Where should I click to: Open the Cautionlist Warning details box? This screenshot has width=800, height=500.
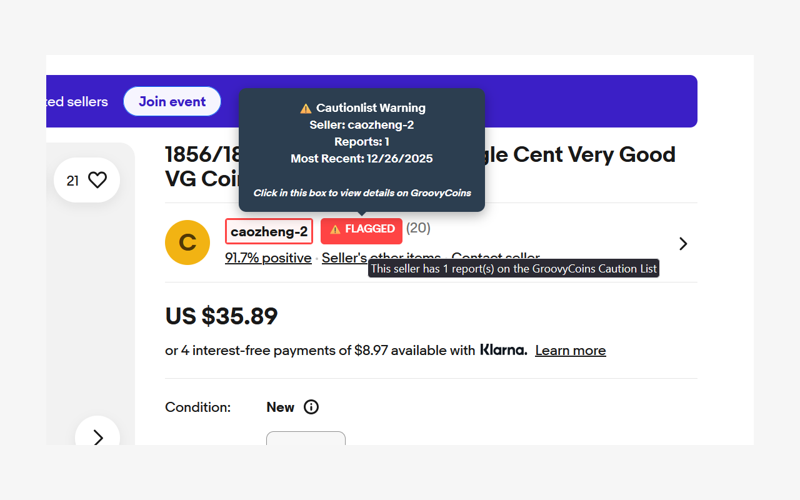[361, 150]
